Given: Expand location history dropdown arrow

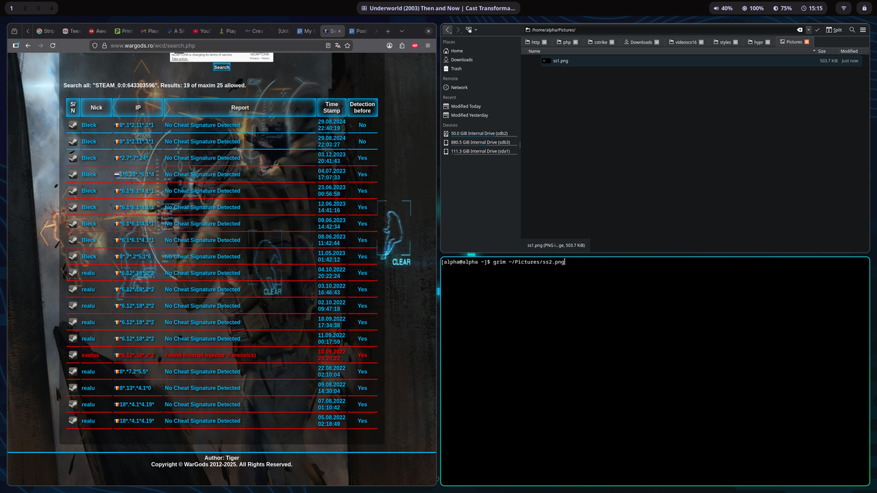Looking at the screenshot, I should click(x=808, y=29).
